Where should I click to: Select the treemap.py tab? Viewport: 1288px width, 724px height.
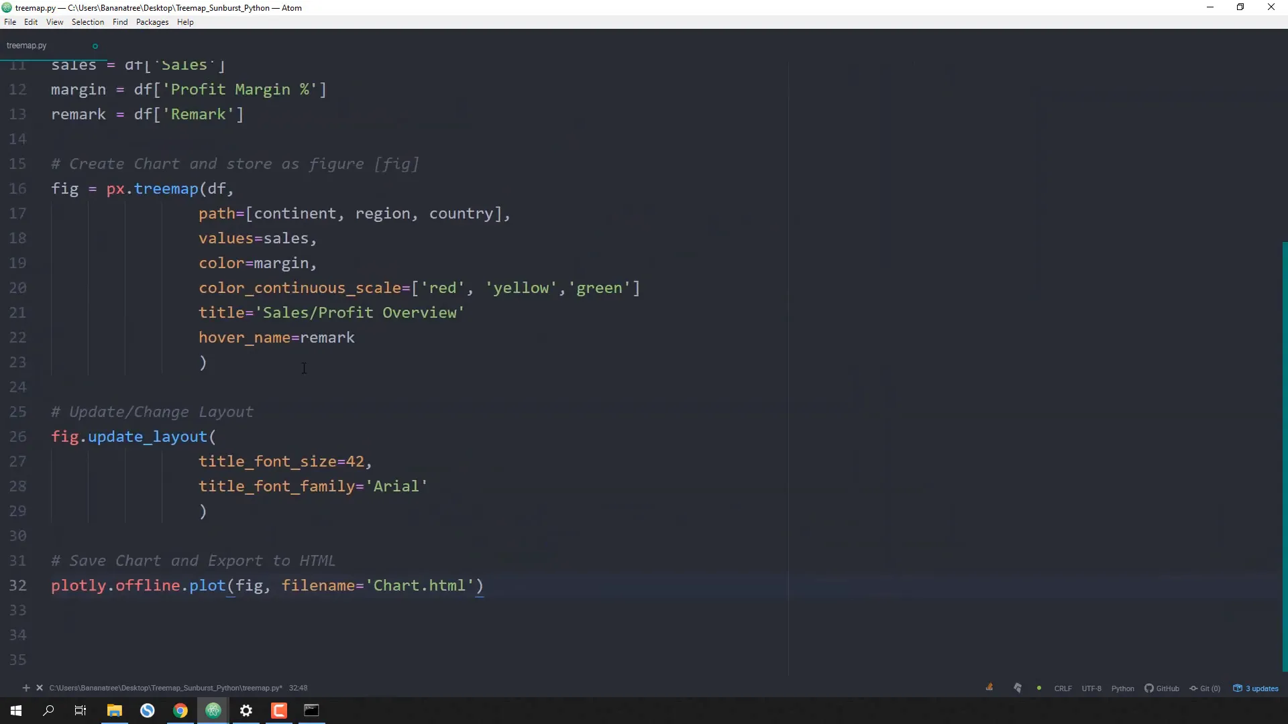(x=27, y=45)
